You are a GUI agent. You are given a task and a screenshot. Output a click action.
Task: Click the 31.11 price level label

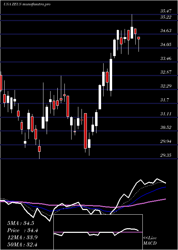[x=166, y=114]
